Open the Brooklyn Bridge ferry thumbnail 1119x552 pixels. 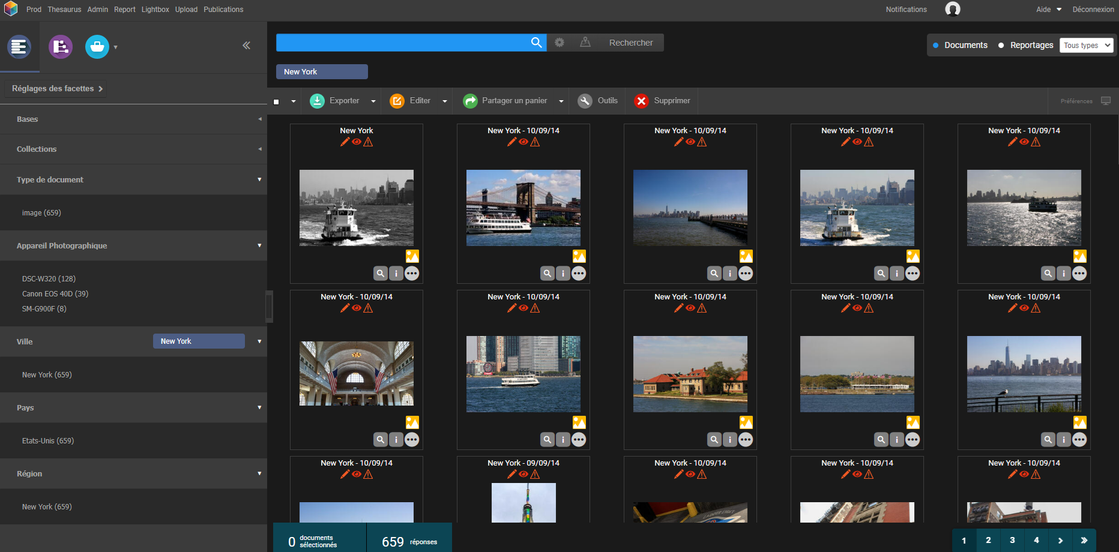click(523, 208)
